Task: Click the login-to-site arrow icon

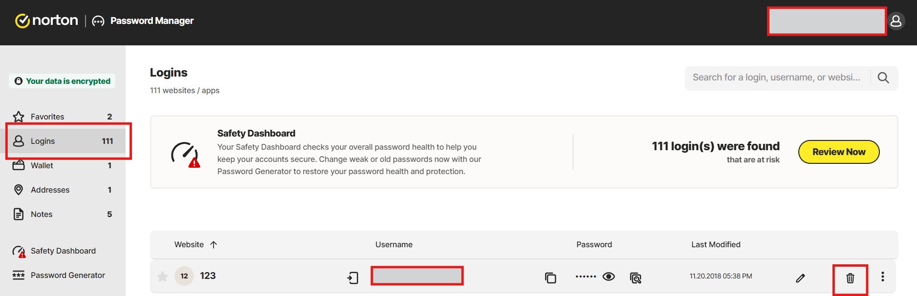Action: pyautogui.click(x=353, y=278)
